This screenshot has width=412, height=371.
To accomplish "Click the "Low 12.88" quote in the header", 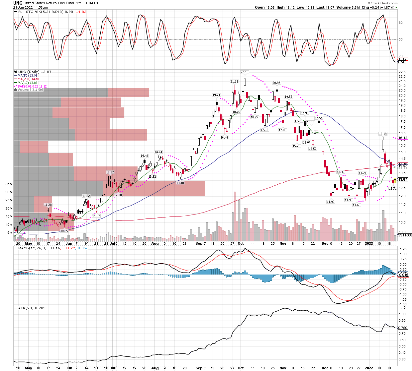I will (x=306, y=7).
